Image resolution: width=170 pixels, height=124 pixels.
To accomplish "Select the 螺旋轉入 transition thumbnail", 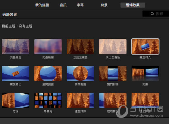I will click(145, 47).
